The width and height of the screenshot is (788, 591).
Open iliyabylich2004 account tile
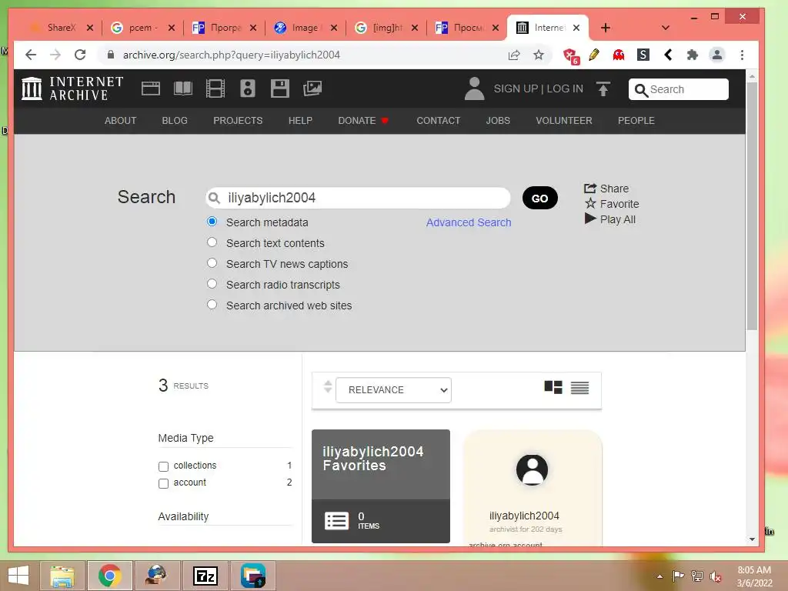[533, 487]
